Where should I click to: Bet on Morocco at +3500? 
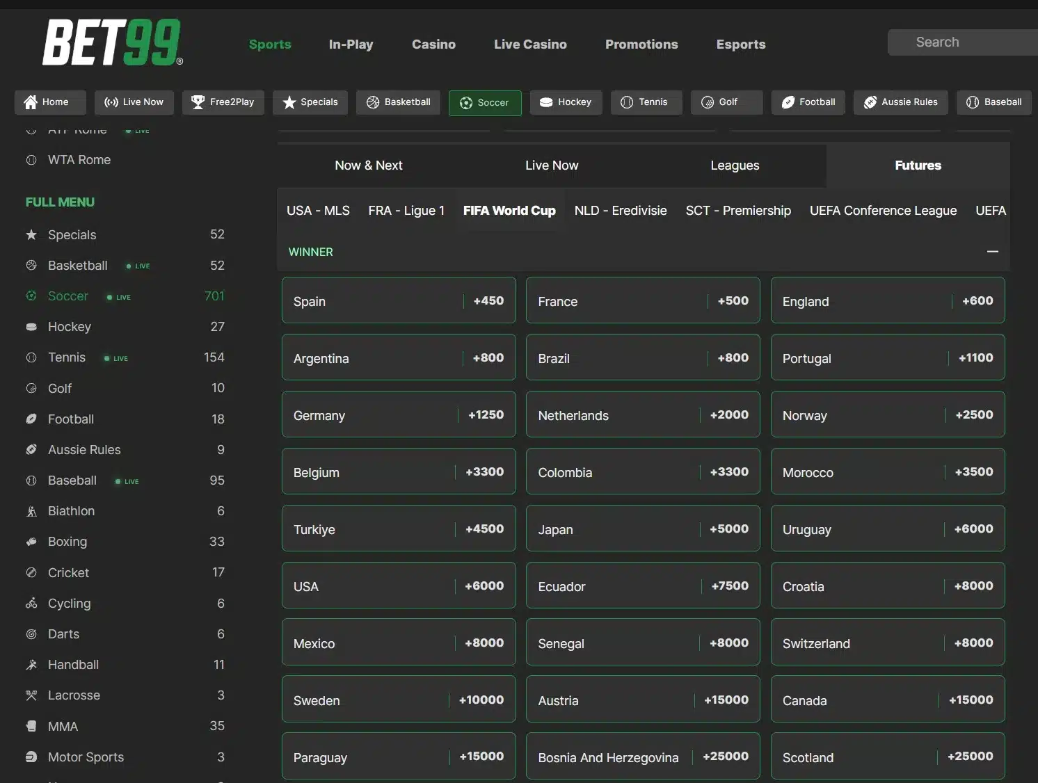tap(888, 471)
